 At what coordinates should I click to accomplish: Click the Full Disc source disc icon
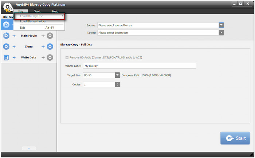(x=6, y=25)
